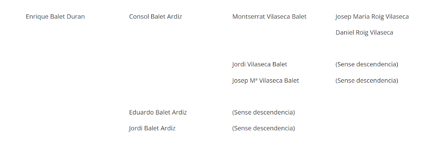Click 'Sense descendencia' beside Jordi Vilaseca Balet
448x141 pixels.
(x=366, y=64)
